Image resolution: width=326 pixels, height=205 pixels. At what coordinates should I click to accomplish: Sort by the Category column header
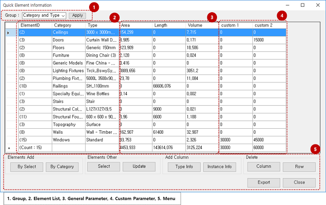click(69, 25)
